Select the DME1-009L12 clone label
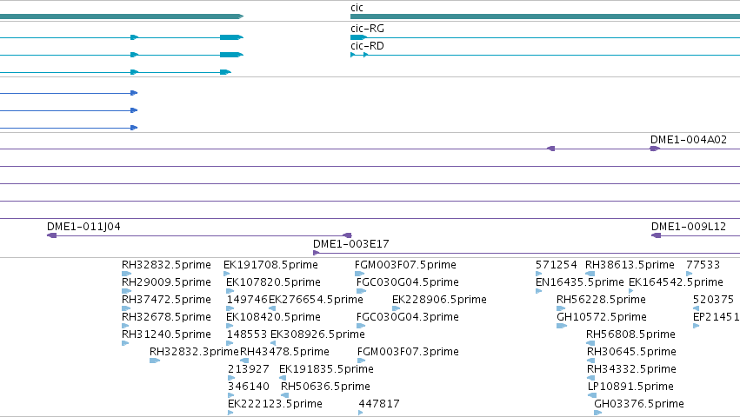This screenshot has width=740, height=417. point(689,227)
